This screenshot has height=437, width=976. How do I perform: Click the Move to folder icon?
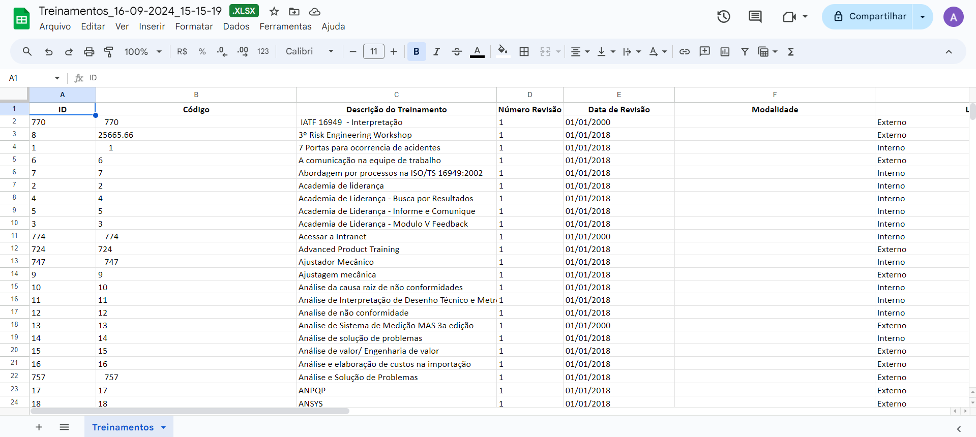(x=294, y=11)
